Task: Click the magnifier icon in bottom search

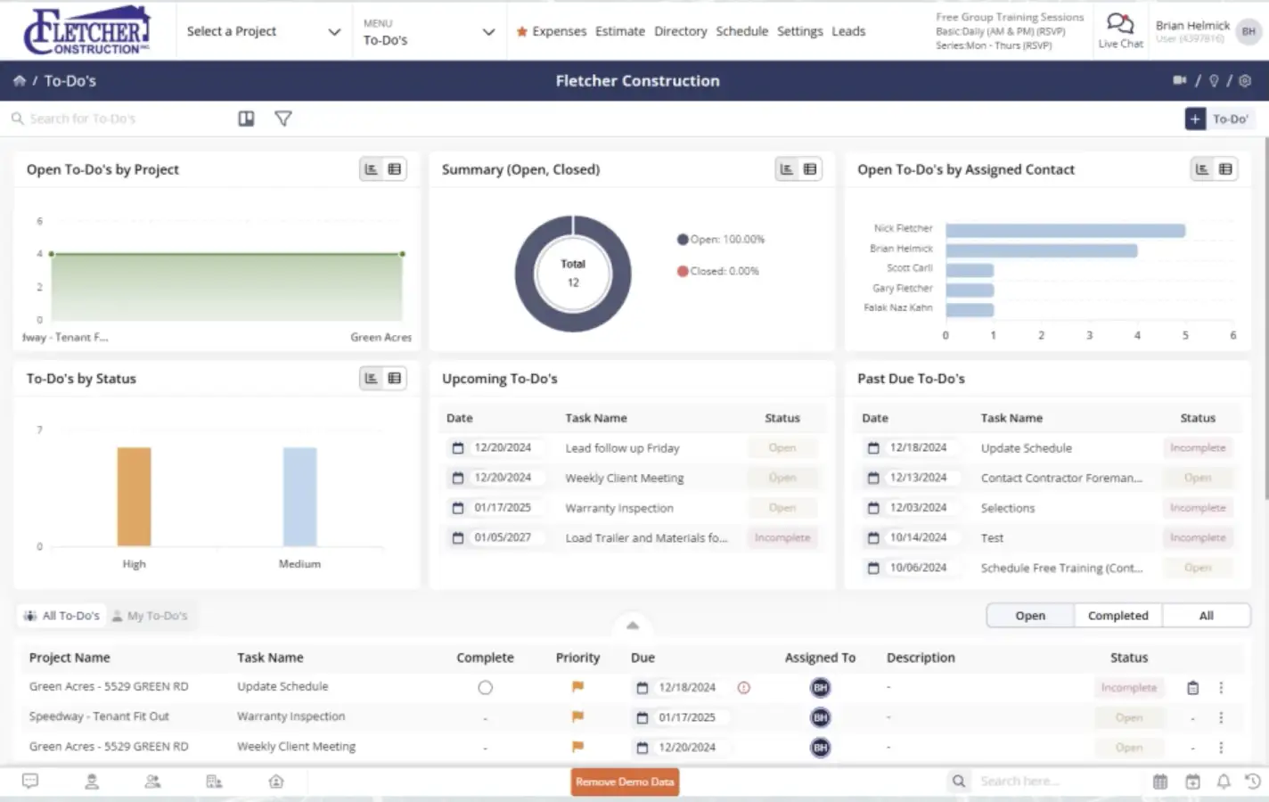Action: click(x=958, y=782)
